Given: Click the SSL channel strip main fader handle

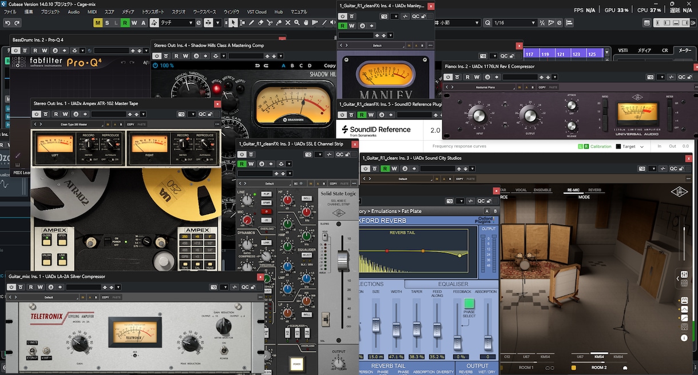Looking at the screenshot, I should coord(342,261).
